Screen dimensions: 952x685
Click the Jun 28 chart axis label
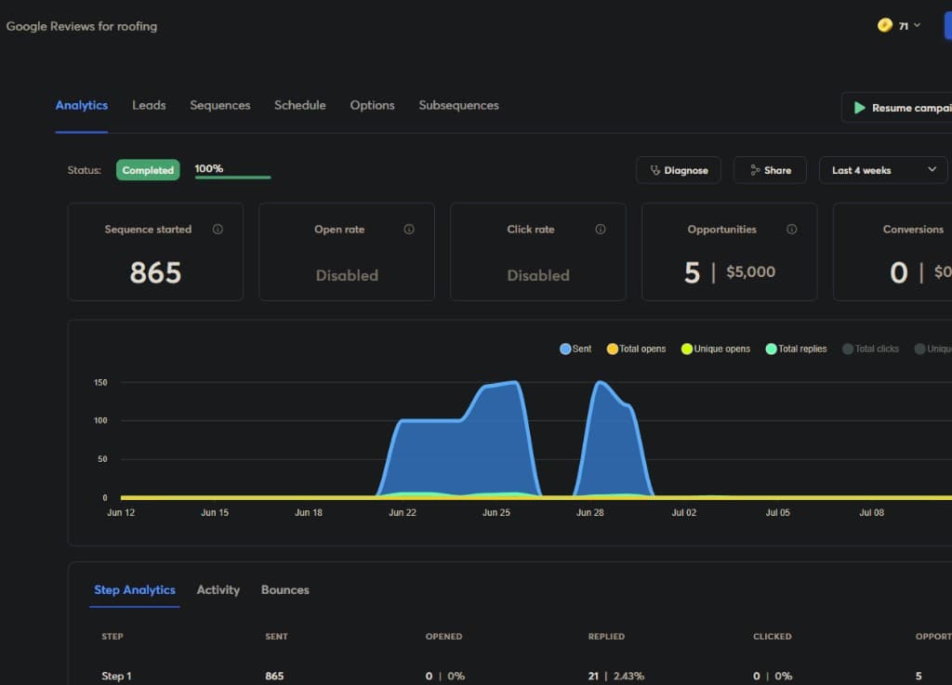pos(589,513)
